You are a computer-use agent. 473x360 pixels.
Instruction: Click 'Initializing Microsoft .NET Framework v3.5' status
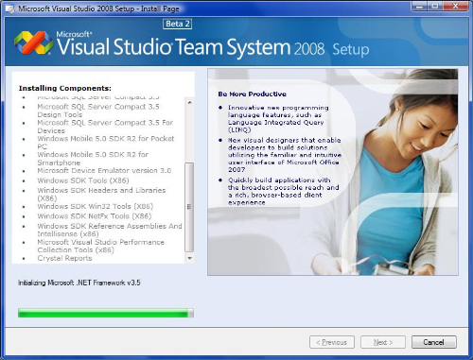(79, 283)
